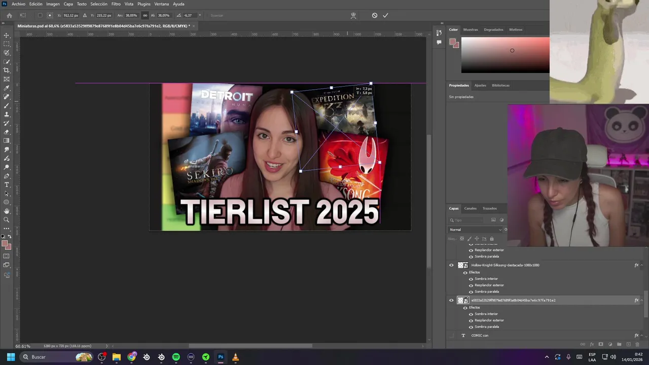The width and height of the screenshot is (649, 365).
Task: Click the foreground color swatch in toolbar
Action: (x=5, y=244)
